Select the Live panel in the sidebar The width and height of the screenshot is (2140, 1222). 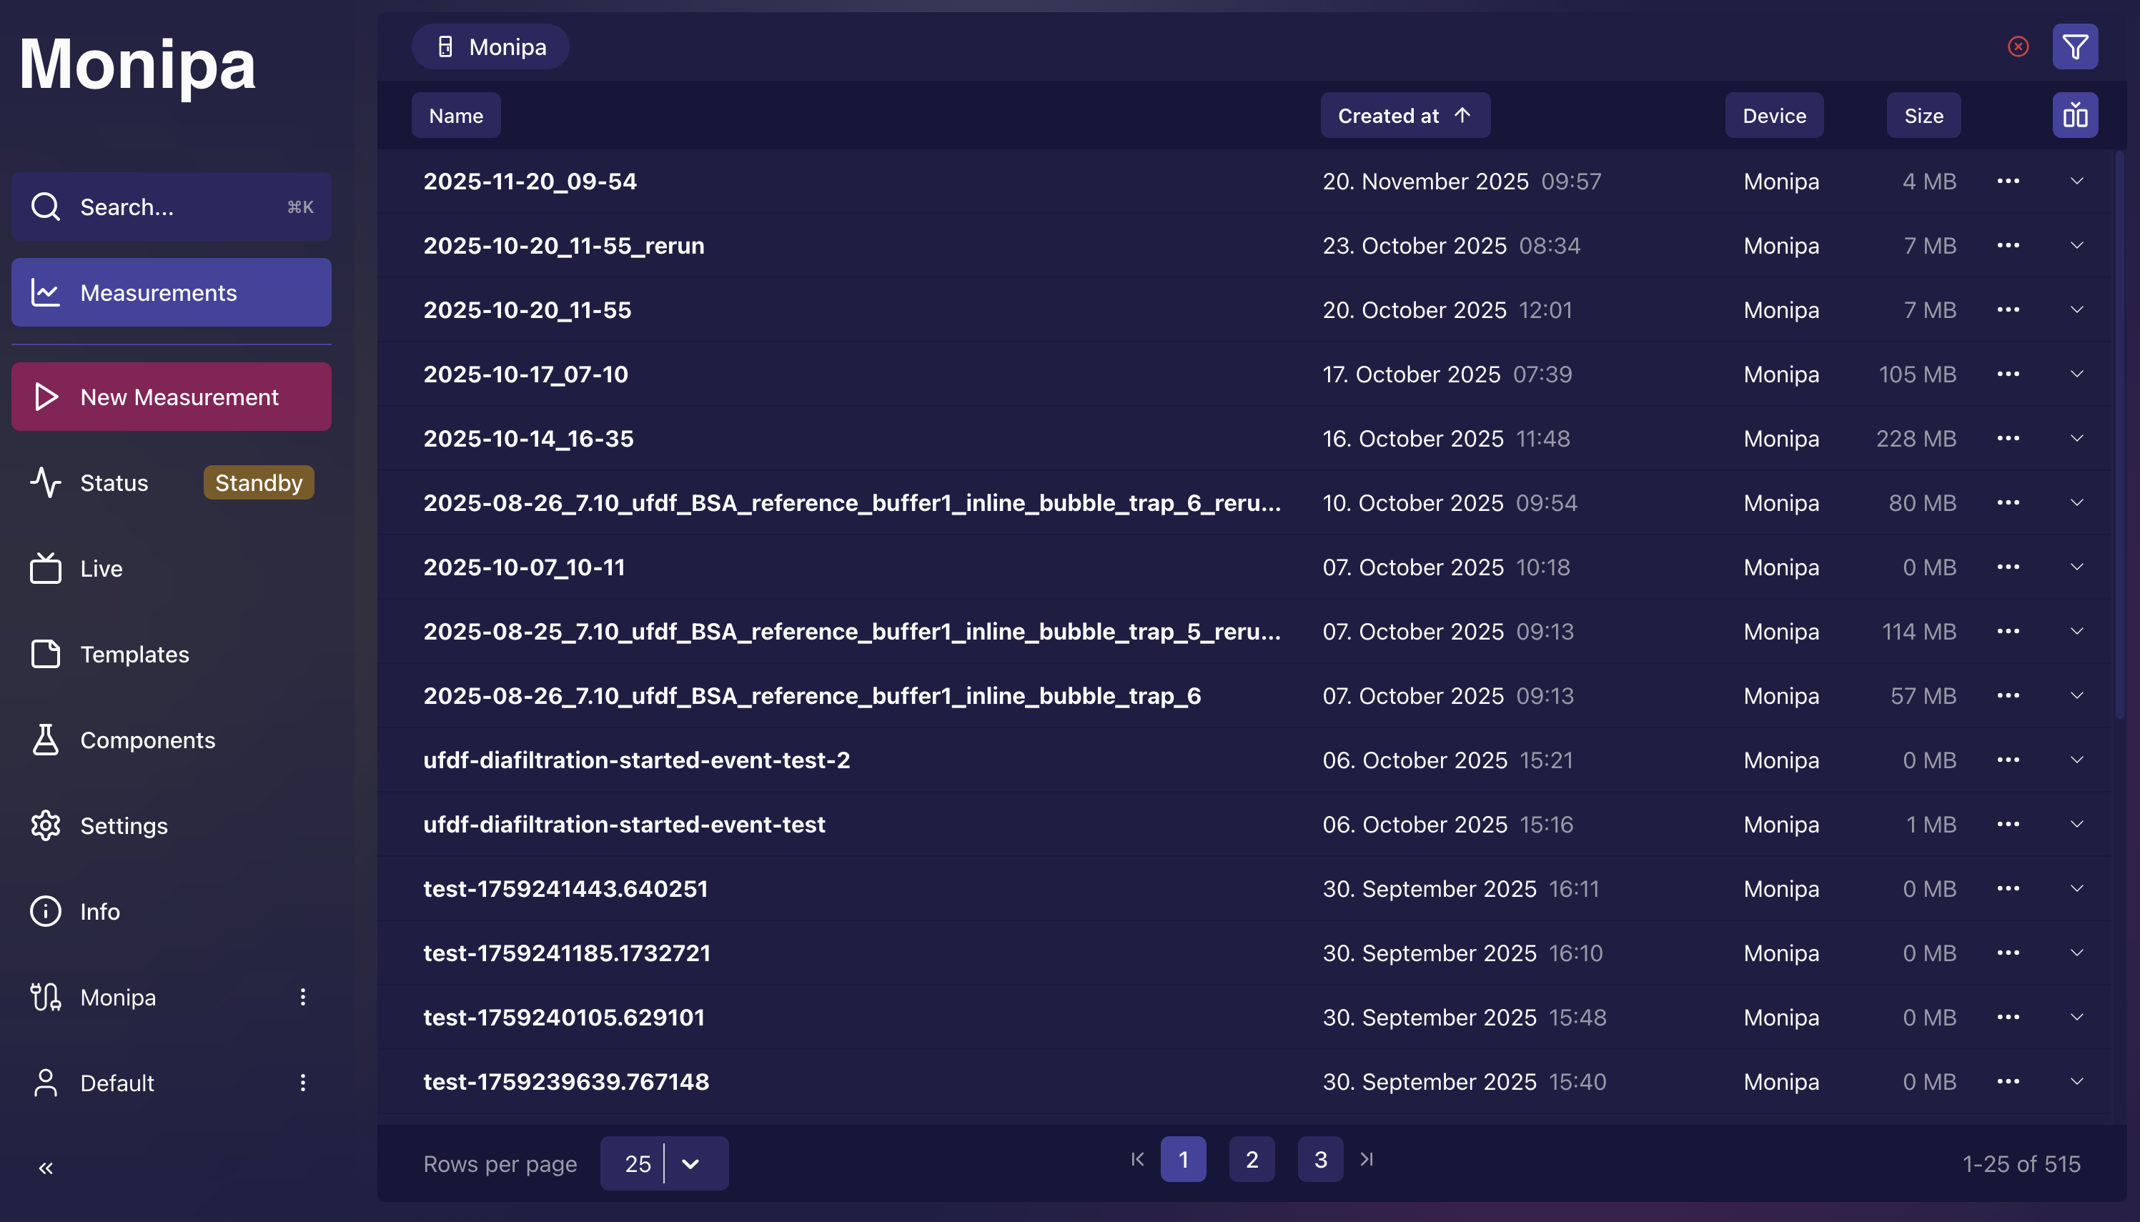(x=101, y=568)
